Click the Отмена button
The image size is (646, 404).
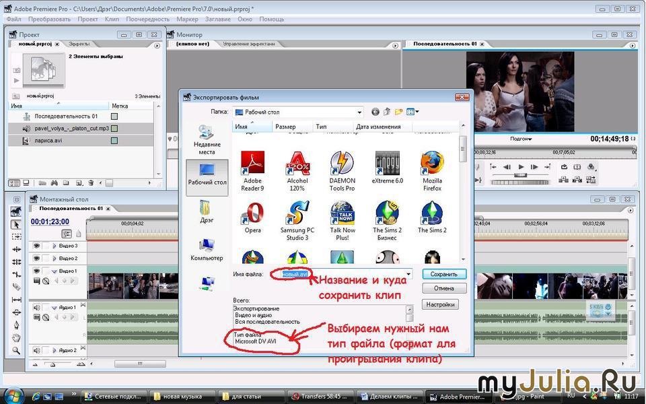[444, 288]
